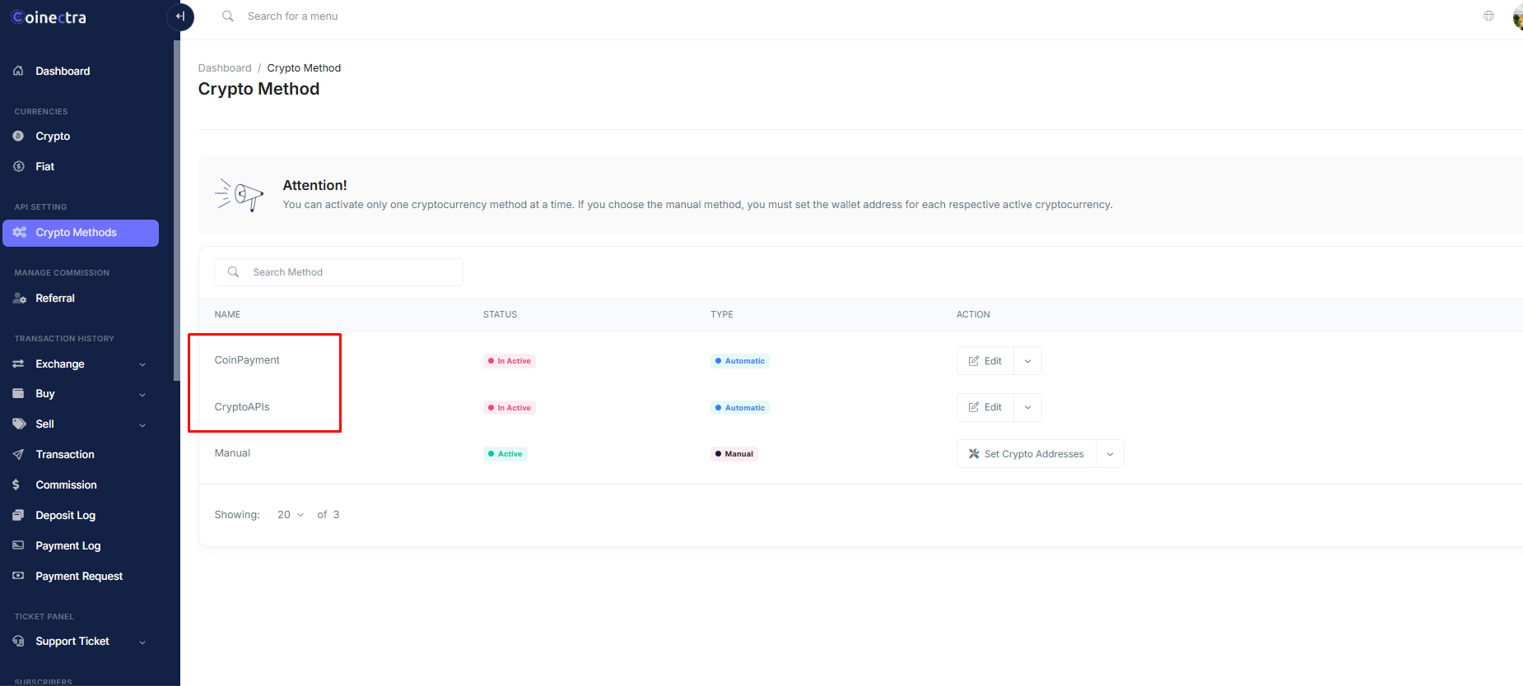The image size is (1523, 686).
Task: Focus the Search for a menu field
Action: click(292, 16)
